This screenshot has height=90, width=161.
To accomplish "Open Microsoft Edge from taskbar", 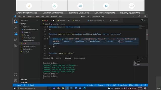I will (x=85, y=88).
